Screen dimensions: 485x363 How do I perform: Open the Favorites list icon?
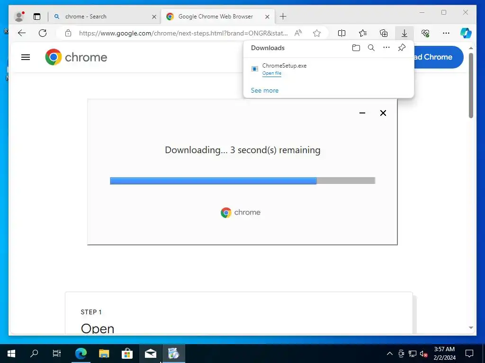tap(363, 33)
